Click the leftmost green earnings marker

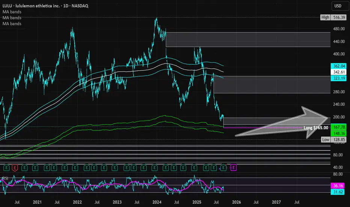(x=6, y=167)
